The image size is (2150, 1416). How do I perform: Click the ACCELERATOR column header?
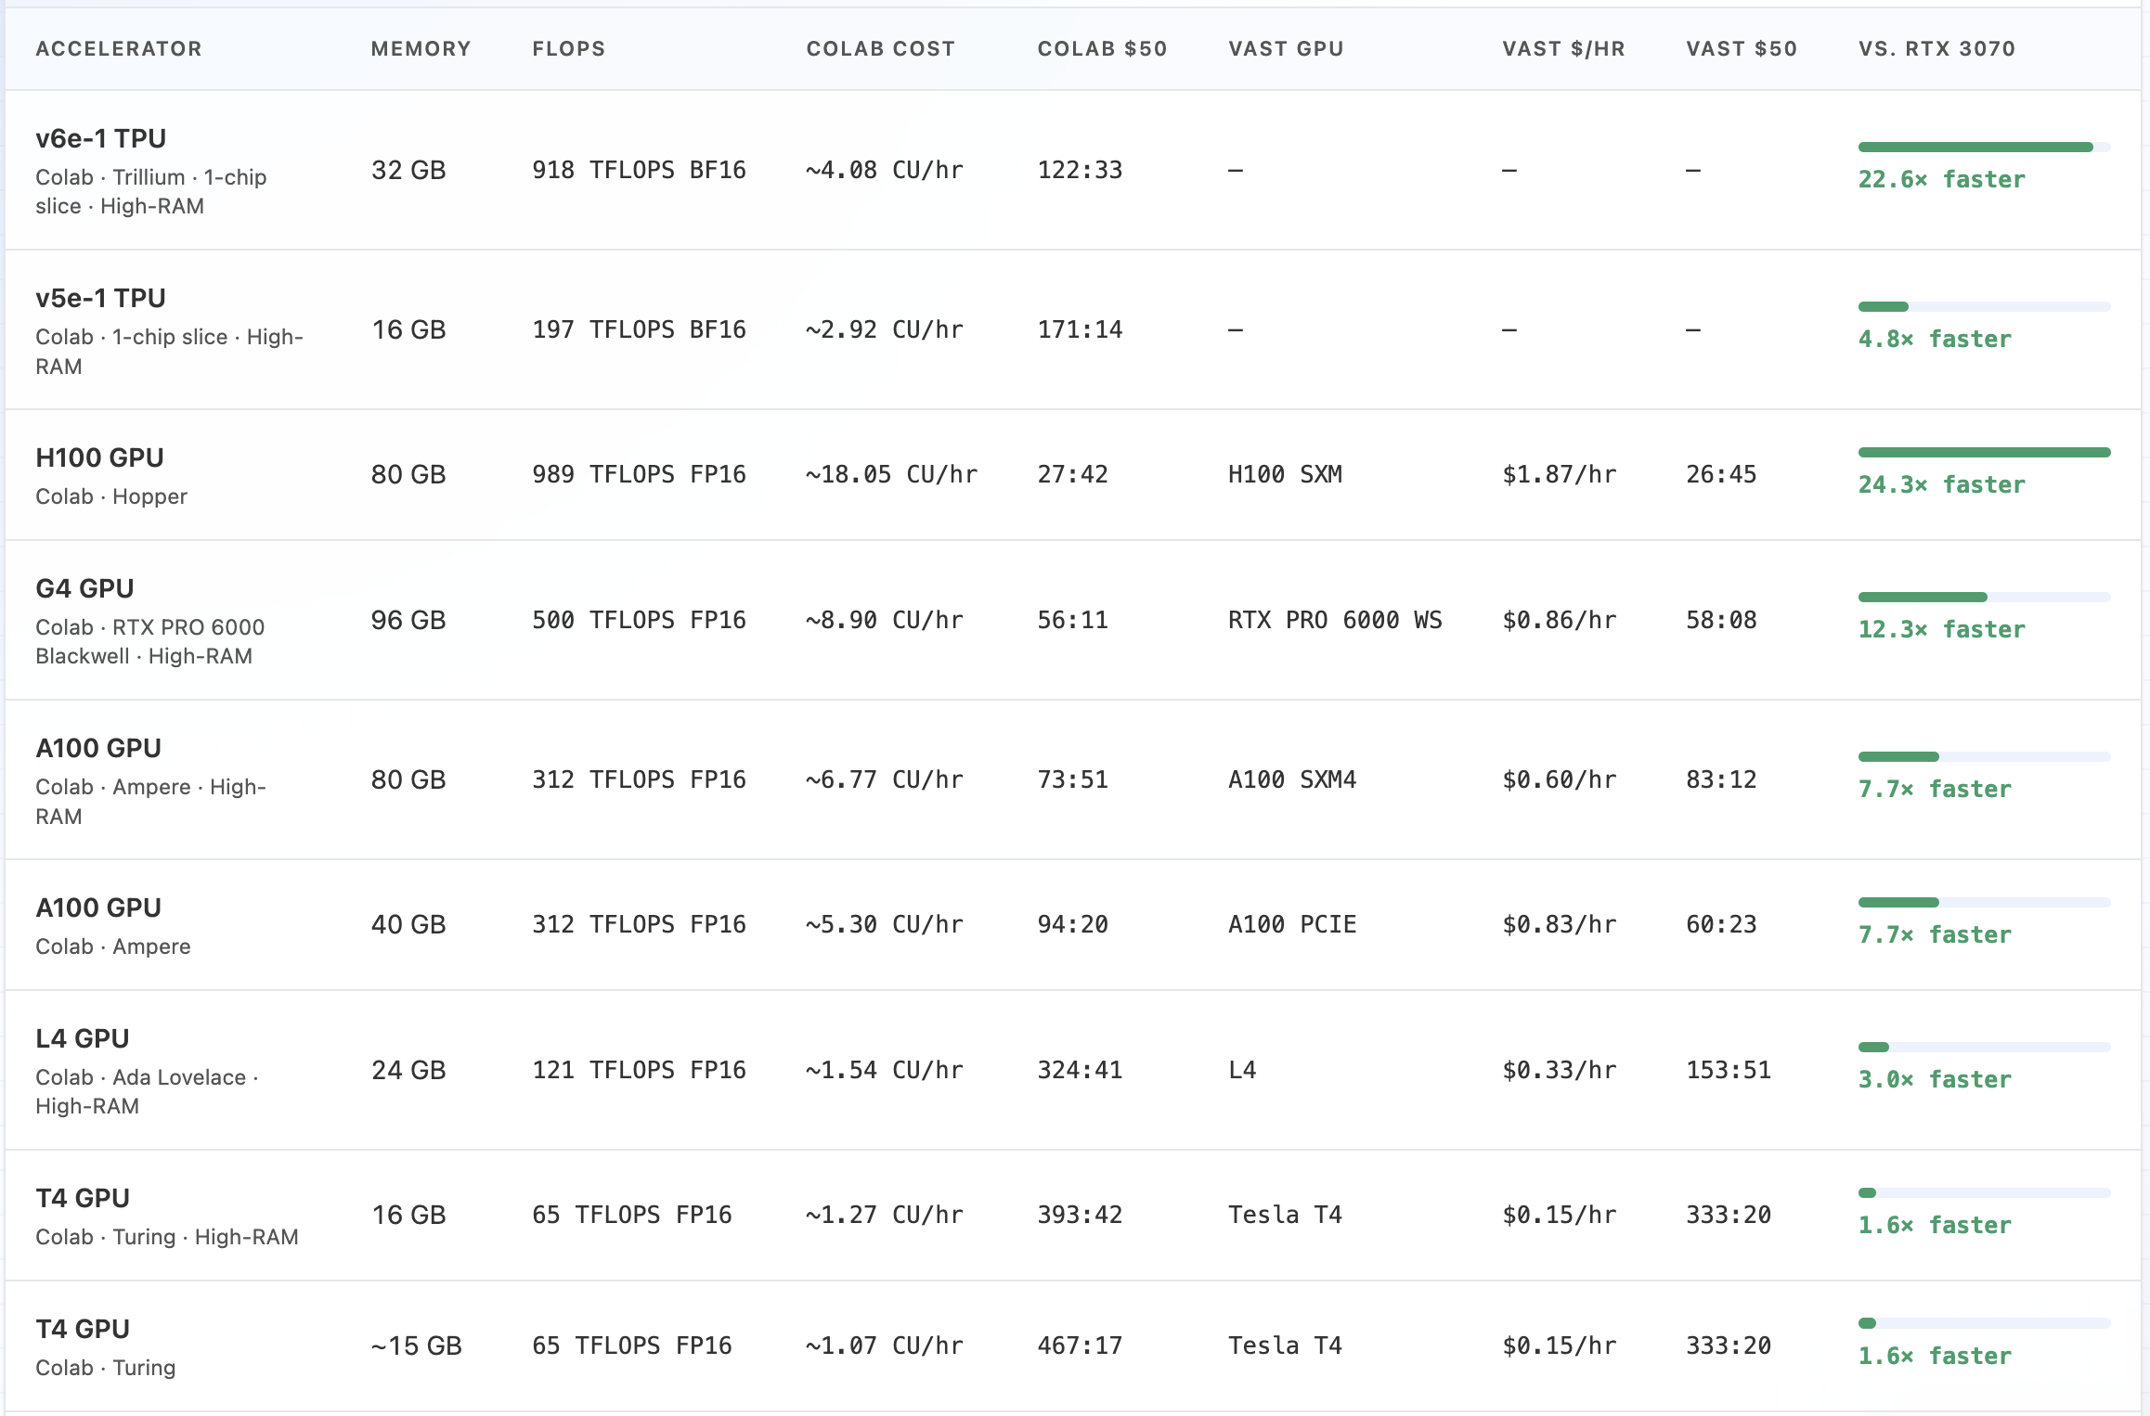[118, 48]
